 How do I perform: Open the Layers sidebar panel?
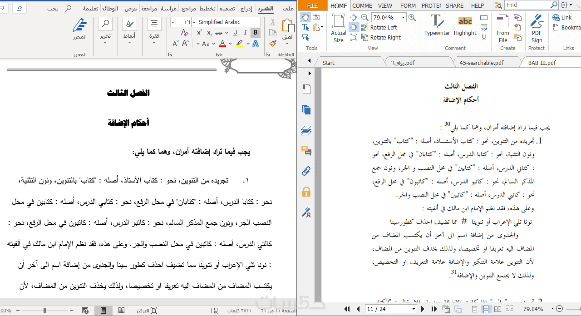[x=306, y=130]
